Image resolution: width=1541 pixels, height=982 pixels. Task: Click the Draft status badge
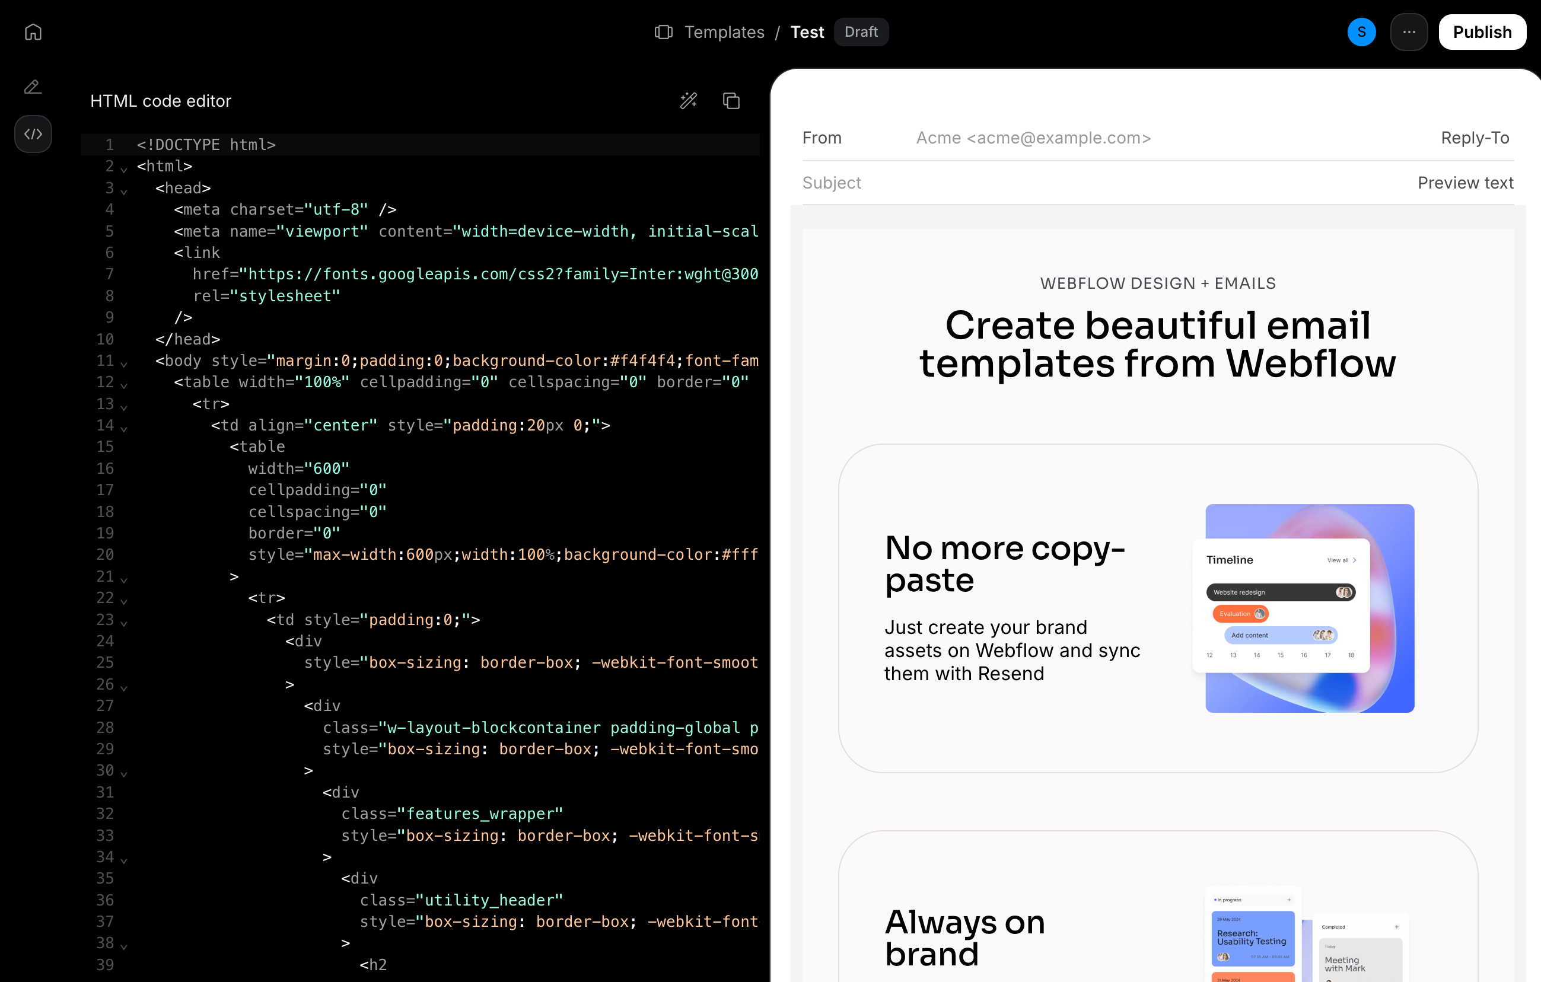[x=861, y=32]
